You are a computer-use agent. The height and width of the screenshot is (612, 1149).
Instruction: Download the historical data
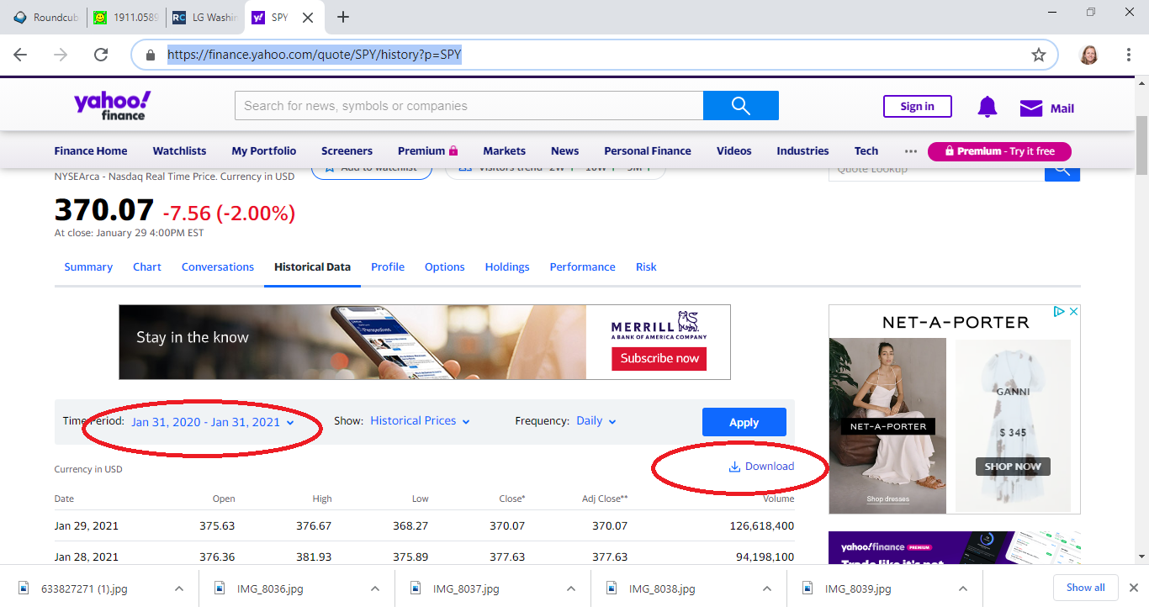click(x=761, y=467)
